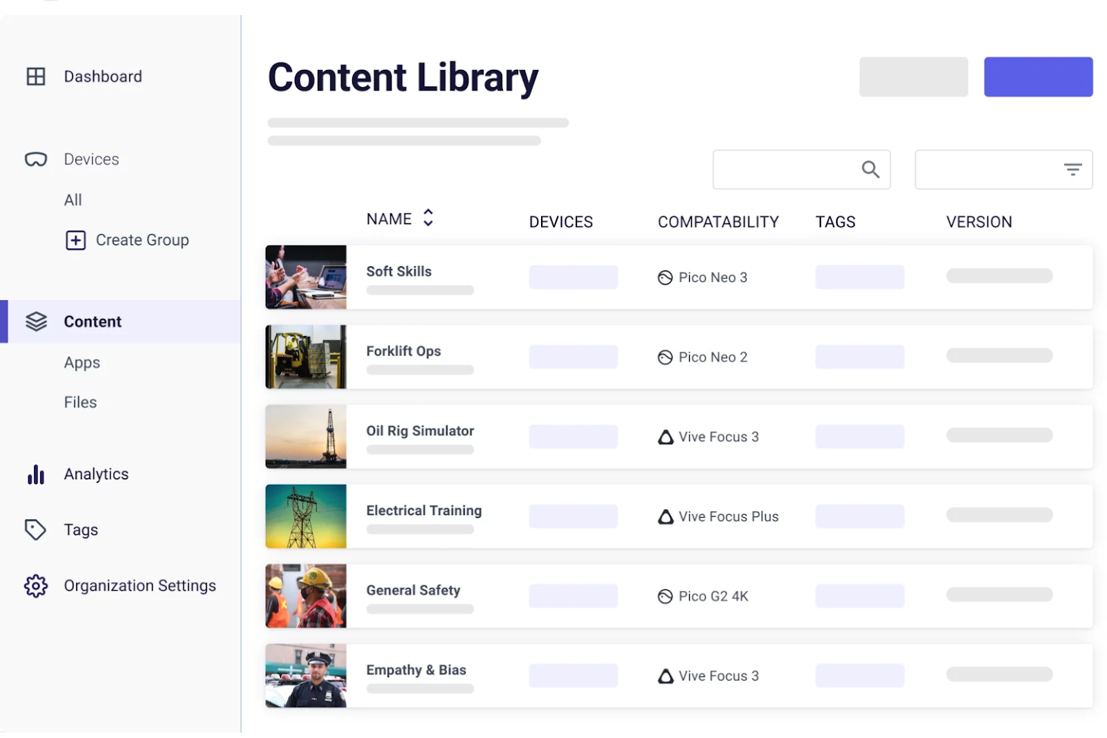Open the Dashboard grid icon
Screen dimensions: 1107x738
[x=35, y=76]
